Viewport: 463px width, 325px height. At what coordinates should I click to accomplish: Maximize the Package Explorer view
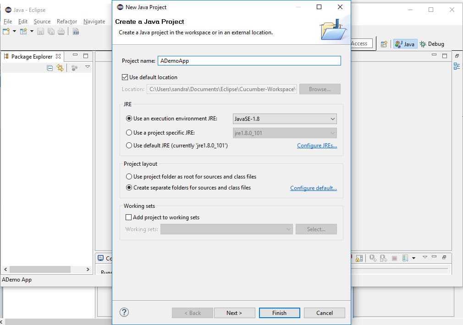point(86,56)
